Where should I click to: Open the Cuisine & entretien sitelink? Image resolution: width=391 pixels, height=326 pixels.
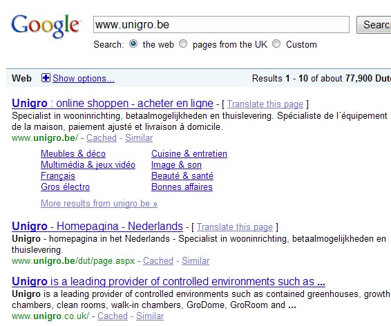point(189,153)
